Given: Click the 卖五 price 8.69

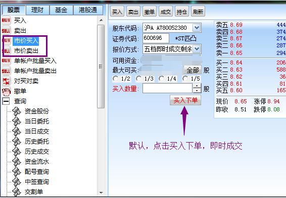Looking at the screenshot, I should click(x=236, y=25).
